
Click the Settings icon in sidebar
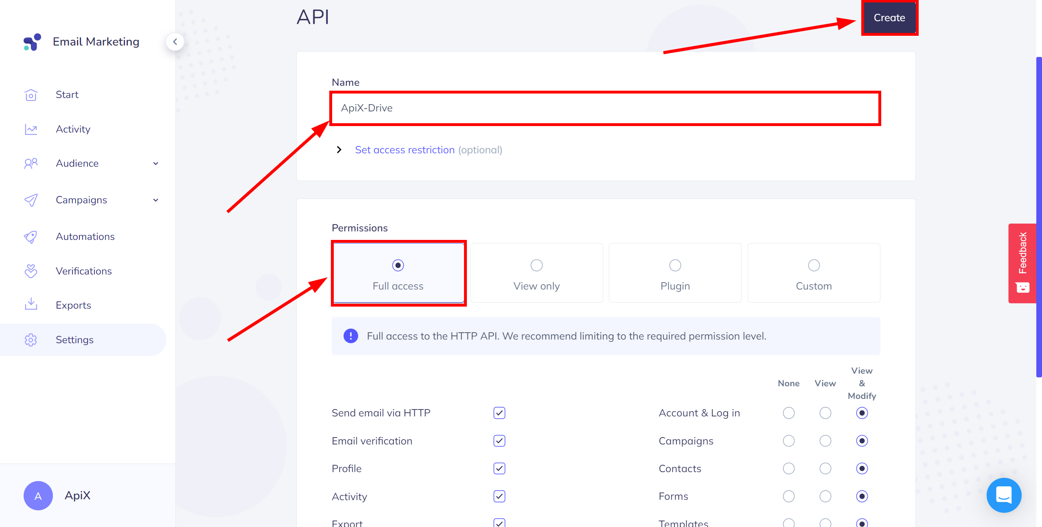click(30, 340)
